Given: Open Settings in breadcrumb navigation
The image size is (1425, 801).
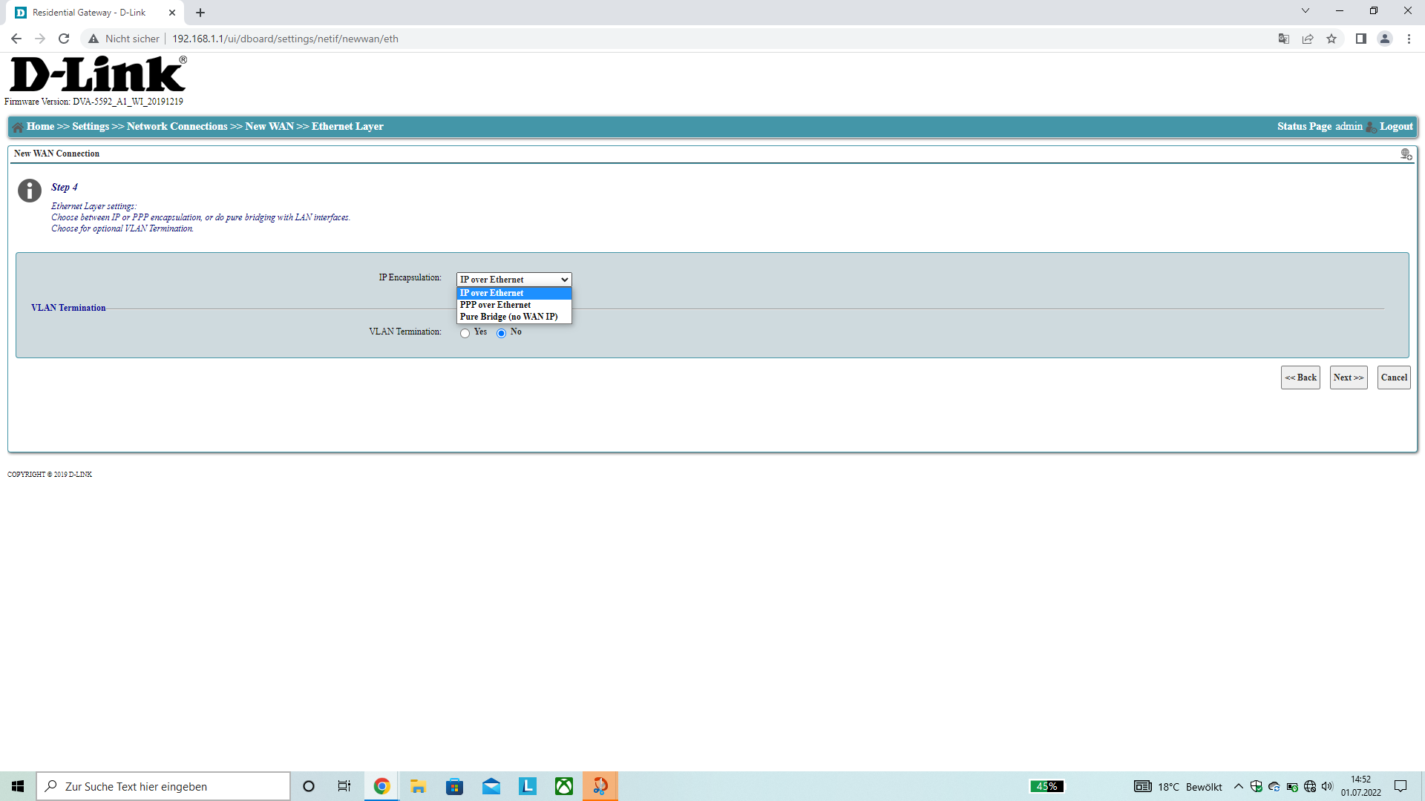Looking at the screenshot, I should (91, 127).
